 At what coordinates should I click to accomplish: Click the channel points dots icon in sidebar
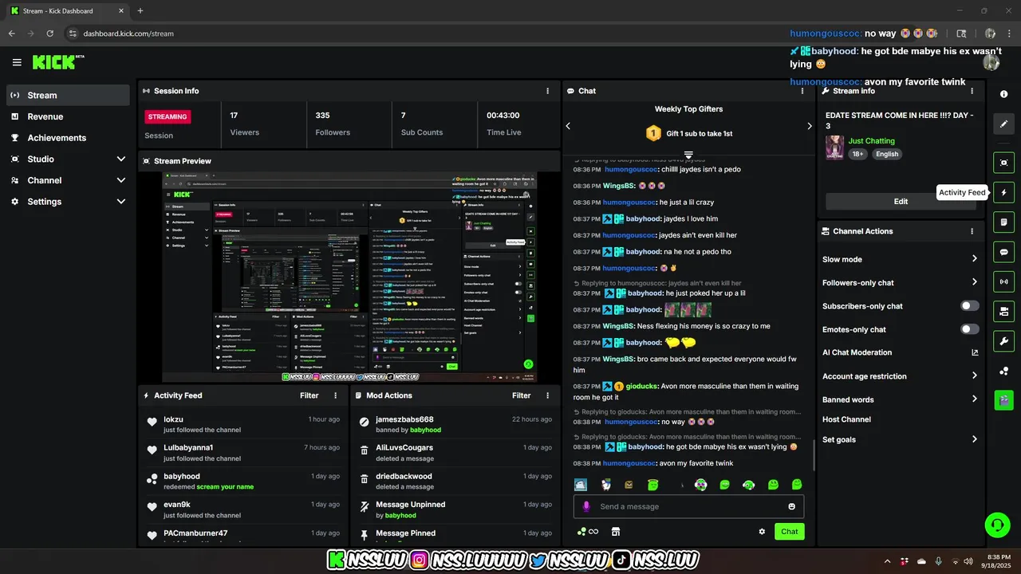pos(1003,371)
